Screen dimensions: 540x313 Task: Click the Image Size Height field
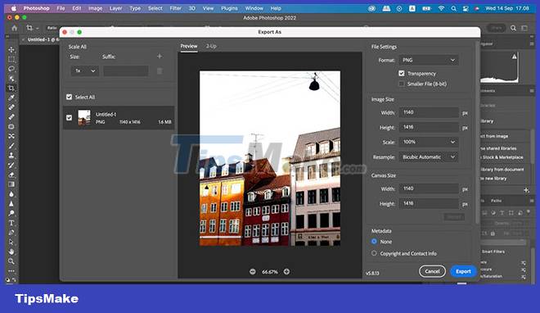tap(429, 127)
